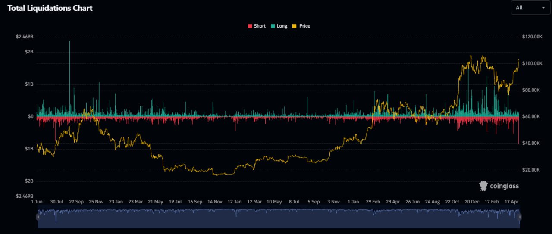The width and height of the screenshot is (552, 234).
Task: Click the 24 Aug date label
Action: point(432,202)
